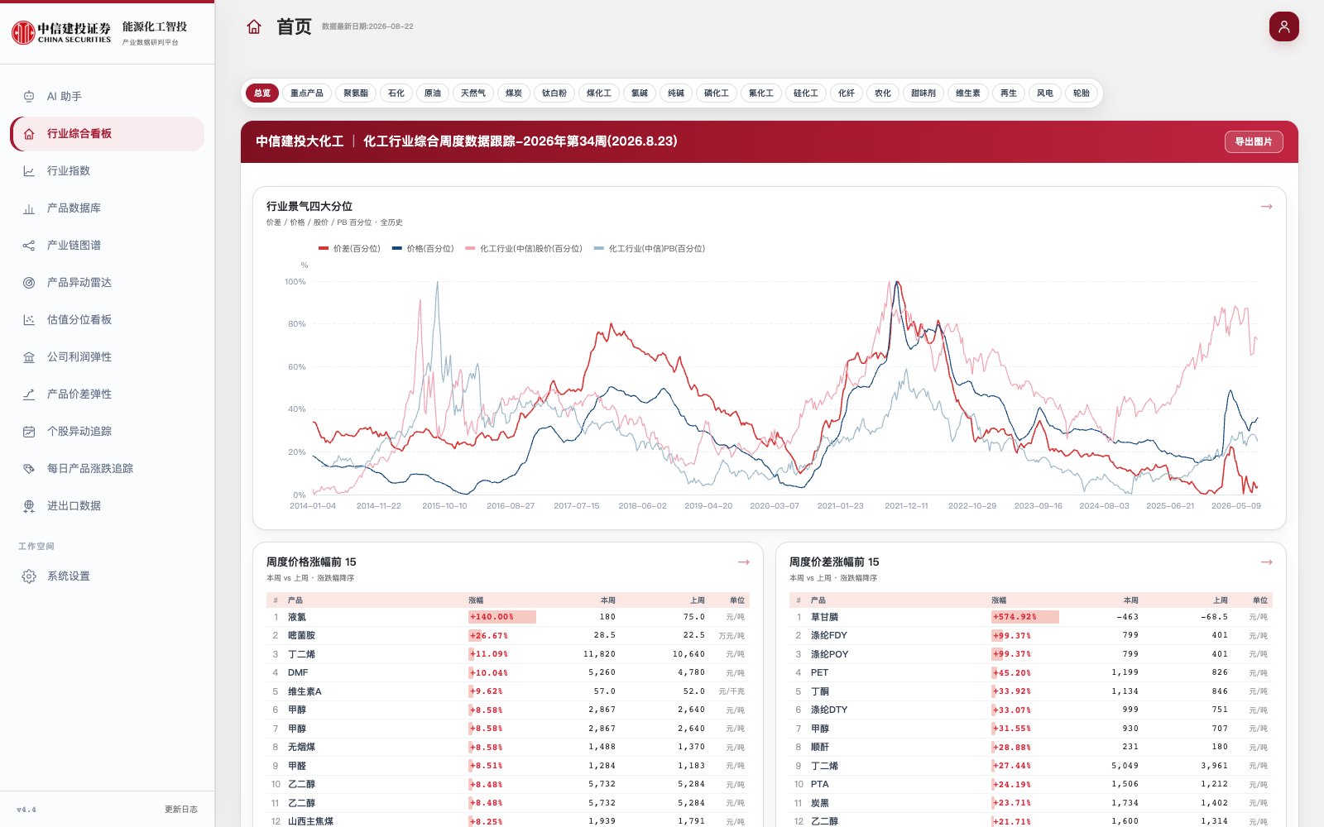Select the 天然气 category tab

click(x=473, y=93)
